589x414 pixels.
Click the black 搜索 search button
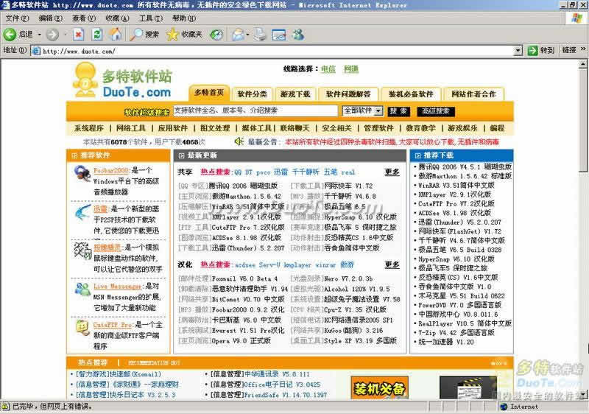(x=398, y=110)
